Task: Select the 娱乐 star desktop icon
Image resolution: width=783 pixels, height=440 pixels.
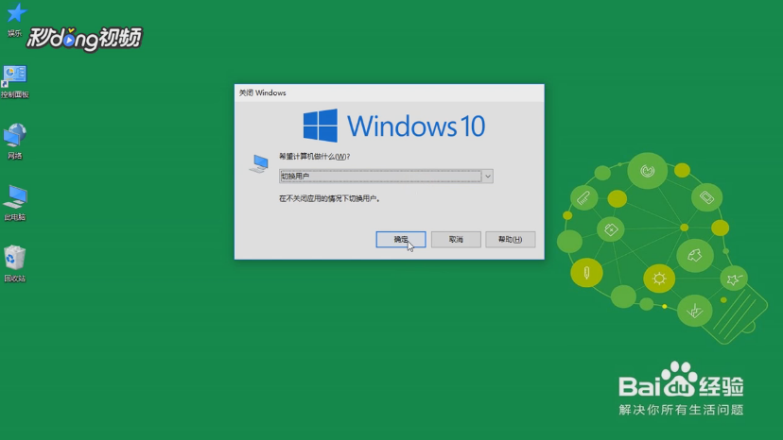Action: (15, 20)
